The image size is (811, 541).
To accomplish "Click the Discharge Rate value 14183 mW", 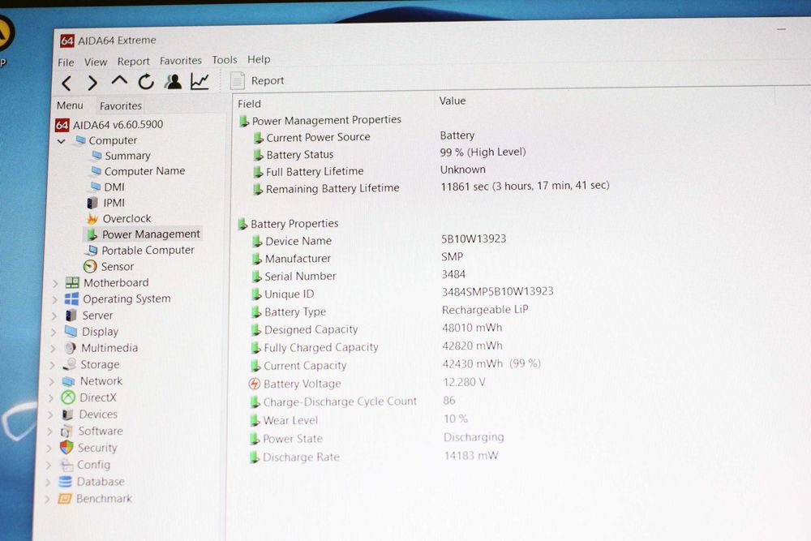I will (471, 456).
